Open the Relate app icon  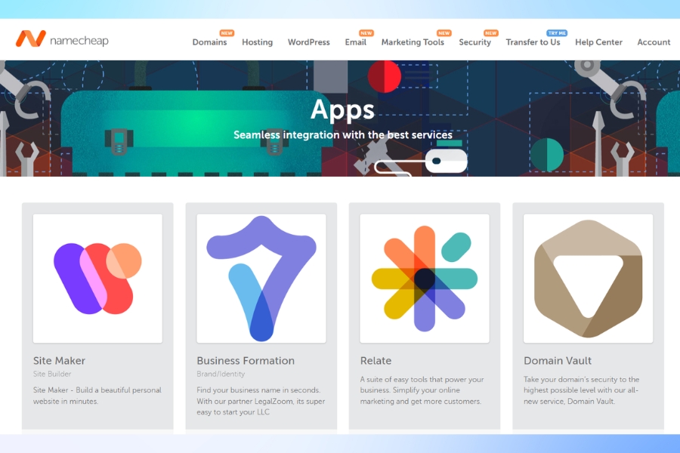(x=425, y=279)
